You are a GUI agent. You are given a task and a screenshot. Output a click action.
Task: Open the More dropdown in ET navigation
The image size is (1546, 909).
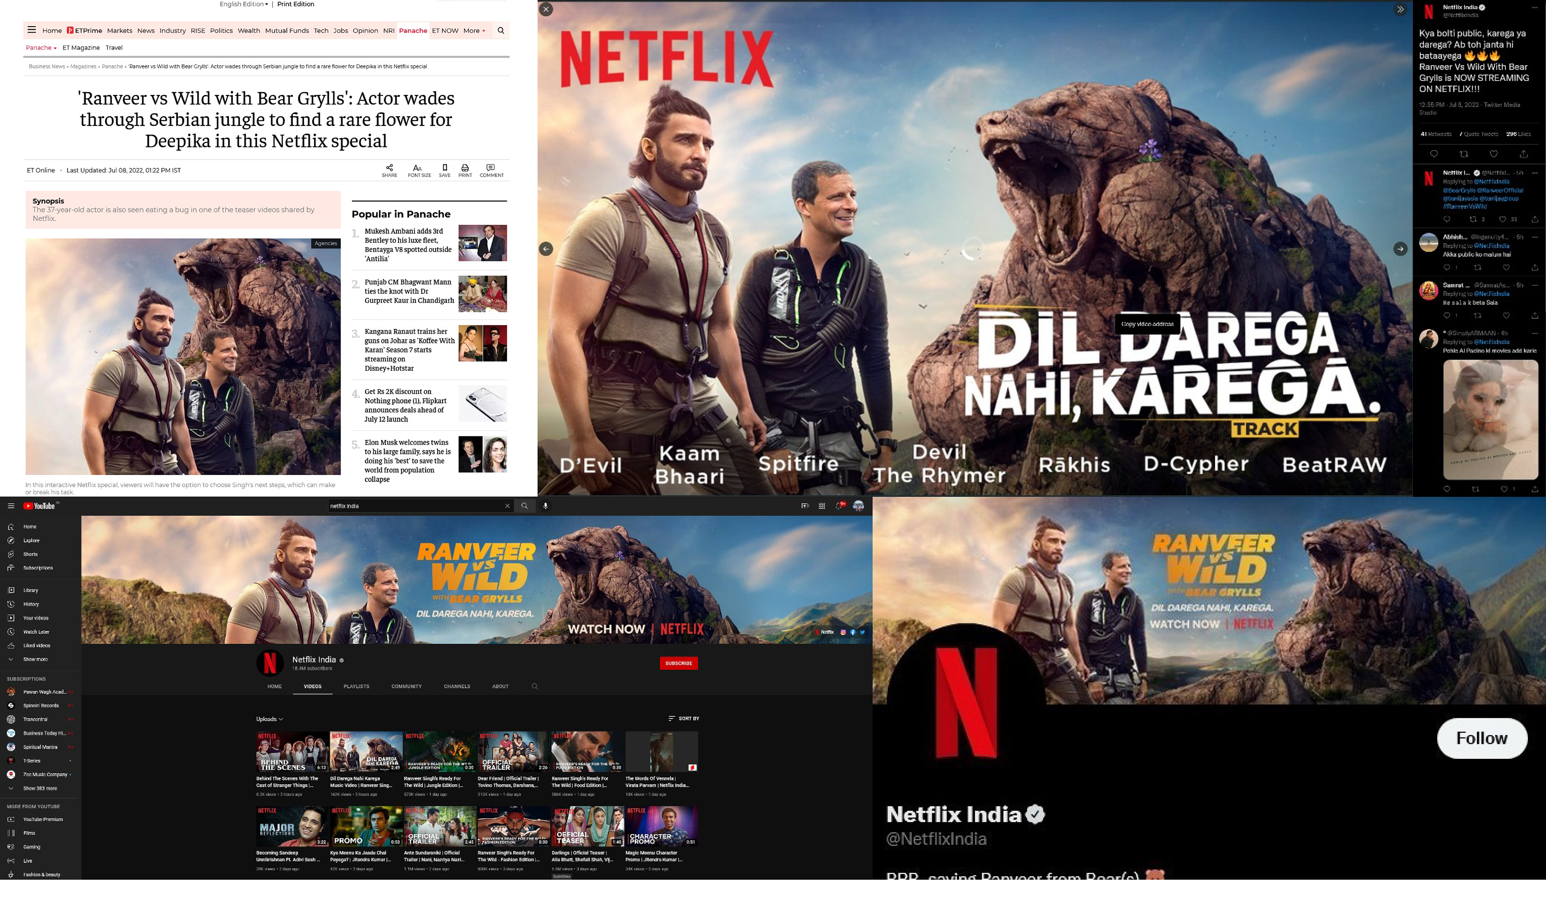[474, 31]
